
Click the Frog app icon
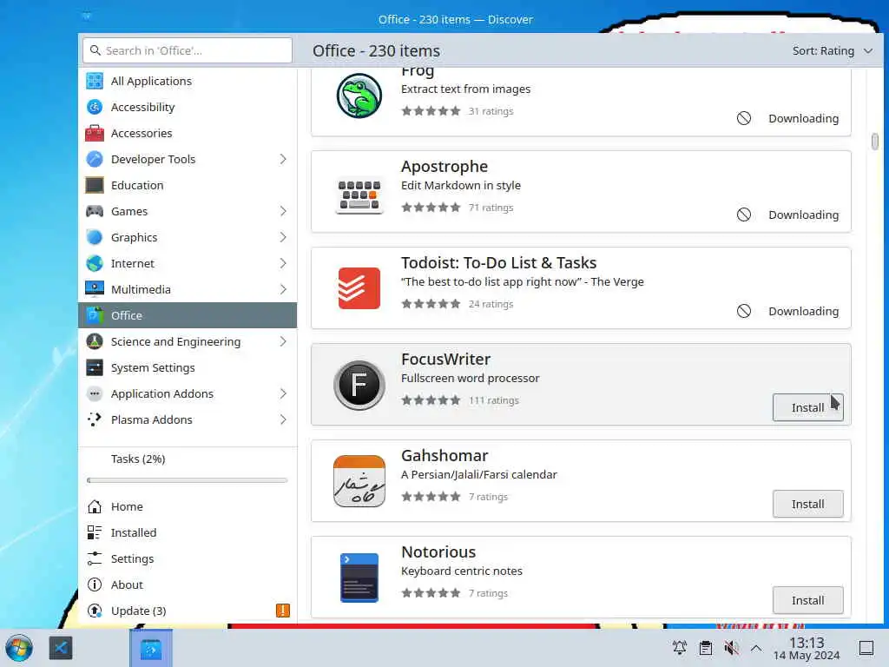point(359,96)
